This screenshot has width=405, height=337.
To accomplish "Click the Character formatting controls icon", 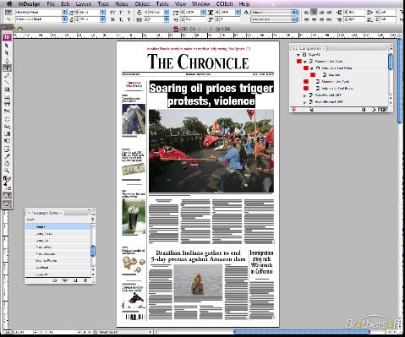I will [8, 12].
